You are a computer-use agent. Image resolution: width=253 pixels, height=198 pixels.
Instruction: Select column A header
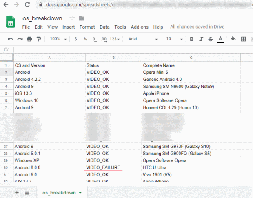[x=49, y=58]
